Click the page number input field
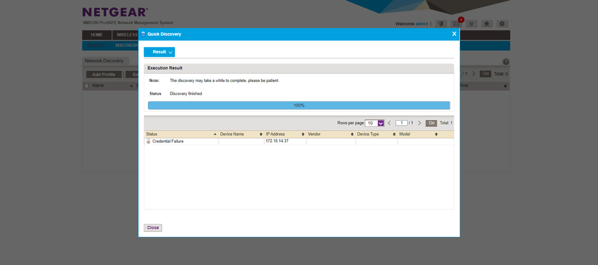The height and width of the screenshot is (265, 598). 401,123
